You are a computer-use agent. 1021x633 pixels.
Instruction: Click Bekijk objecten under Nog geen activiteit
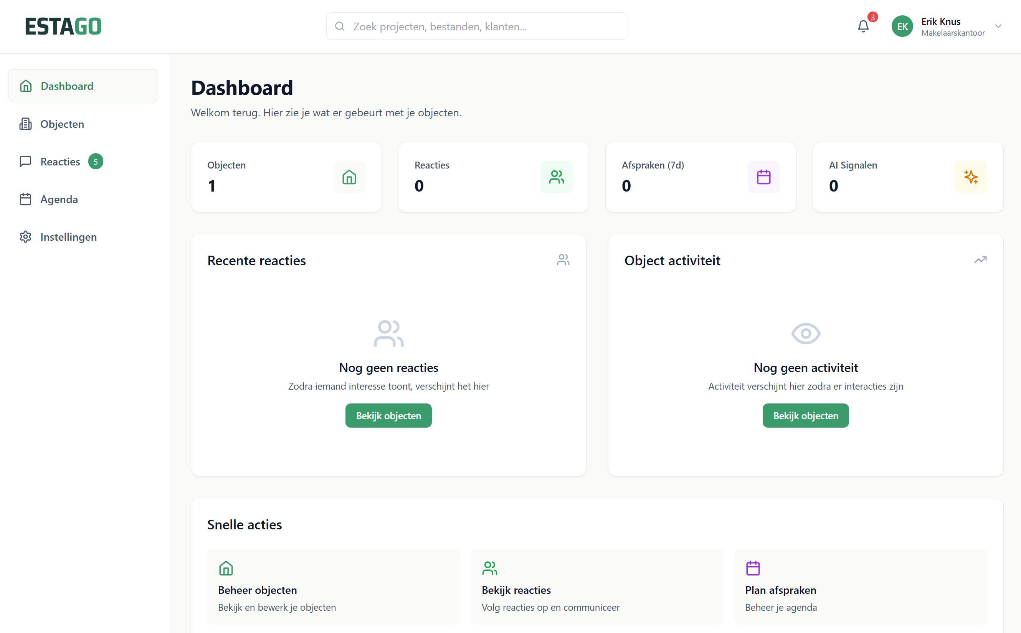[x=805, y=416]
